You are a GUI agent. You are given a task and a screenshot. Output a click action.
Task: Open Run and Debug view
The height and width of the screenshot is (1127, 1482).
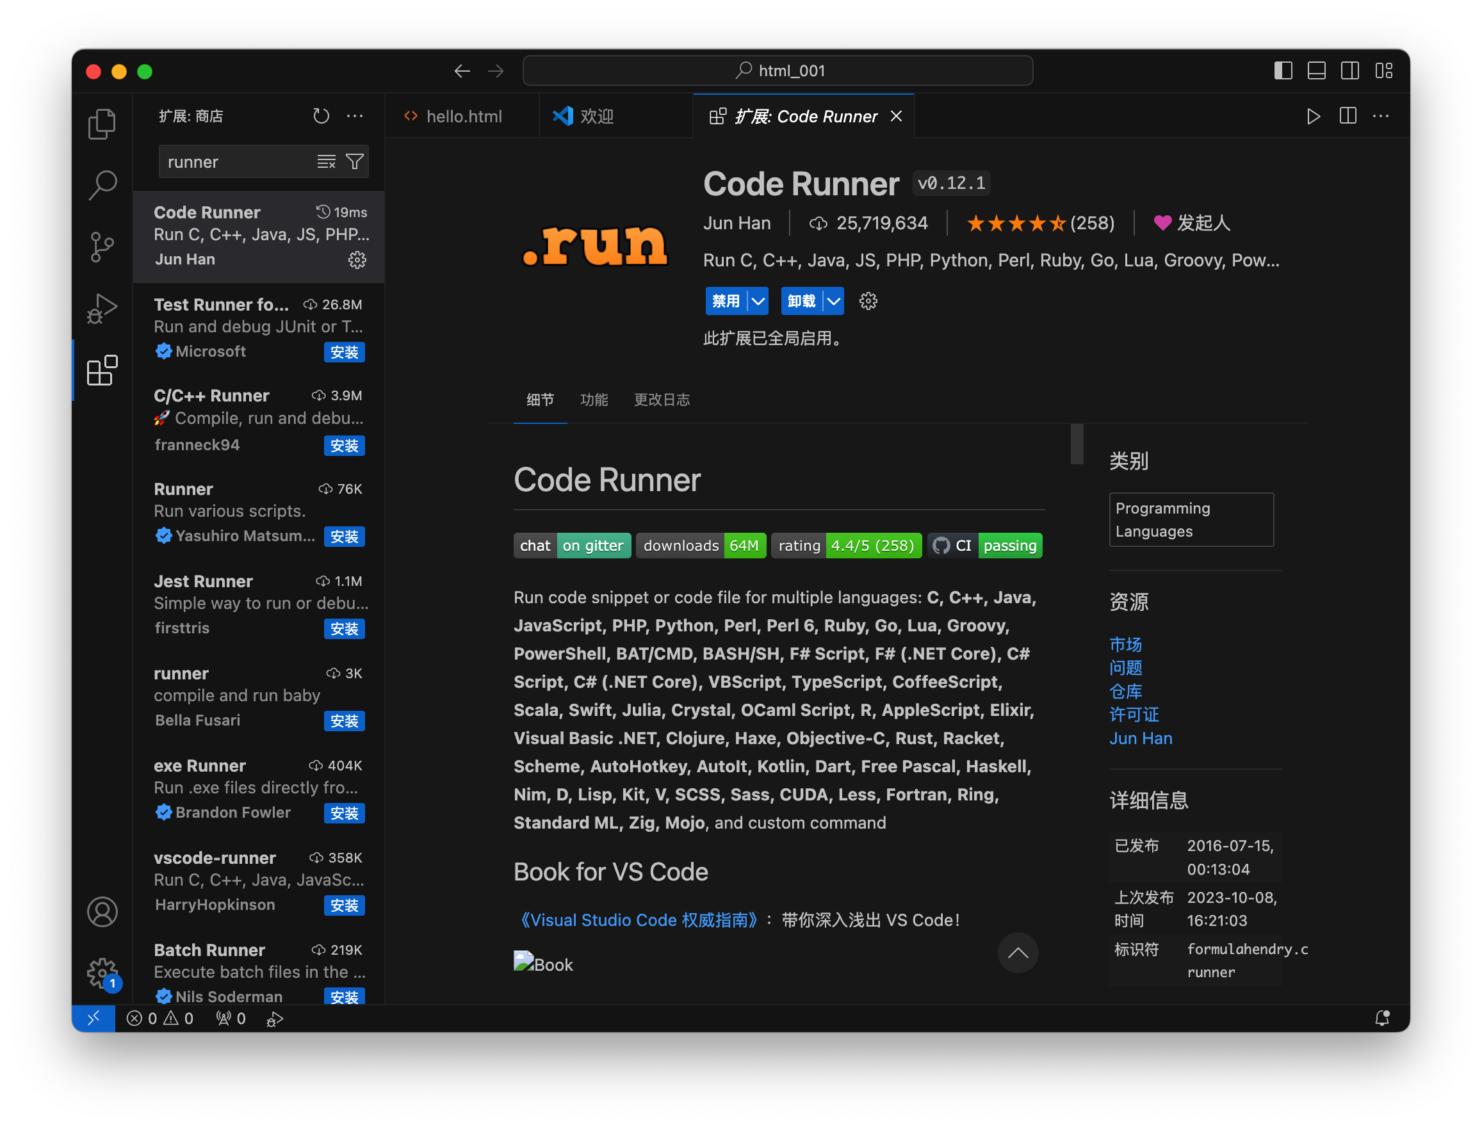(102, 309)
